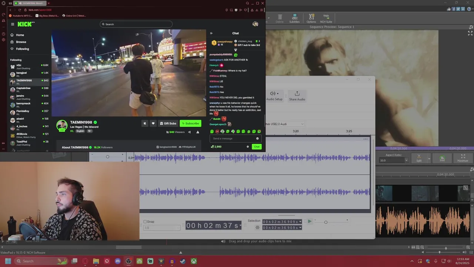Click Delete in VideoPad toolbar

coord(280,19)
